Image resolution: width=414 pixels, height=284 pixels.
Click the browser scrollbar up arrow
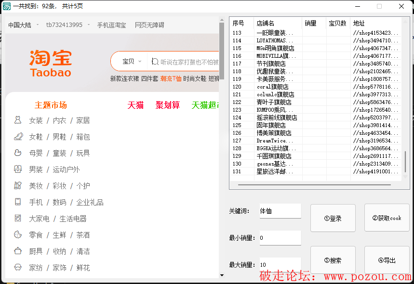pyautogui.click(x=222, y=20)
